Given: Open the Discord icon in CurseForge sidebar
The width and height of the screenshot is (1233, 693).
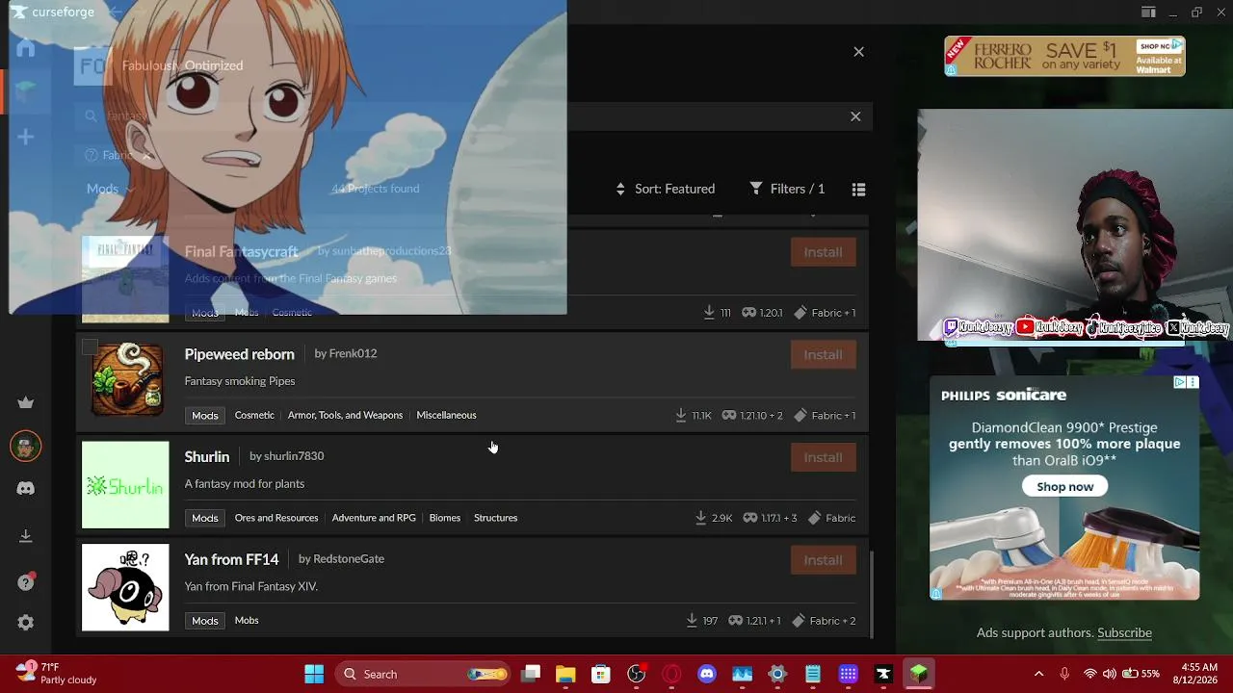Looking at the screenshot, I should click(x=26, y=488).
